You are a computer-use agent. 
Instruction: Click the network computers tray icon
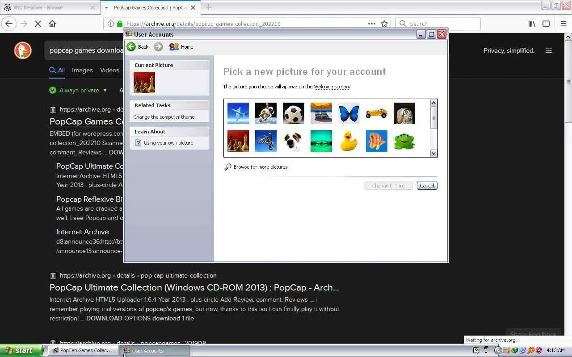point(522,351)
